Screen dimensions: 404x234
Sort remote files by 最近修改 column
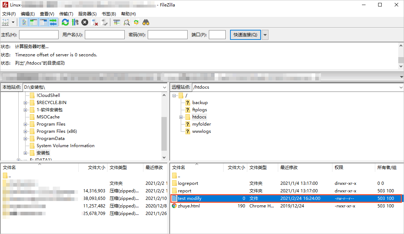point(305,167)
